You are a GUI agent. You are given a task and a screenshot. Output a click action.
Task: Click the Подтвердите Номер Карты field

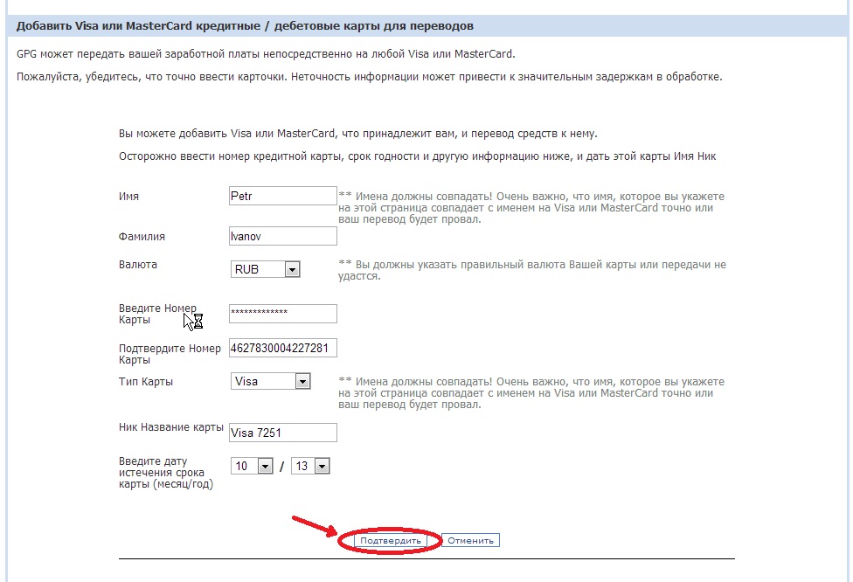283,348
